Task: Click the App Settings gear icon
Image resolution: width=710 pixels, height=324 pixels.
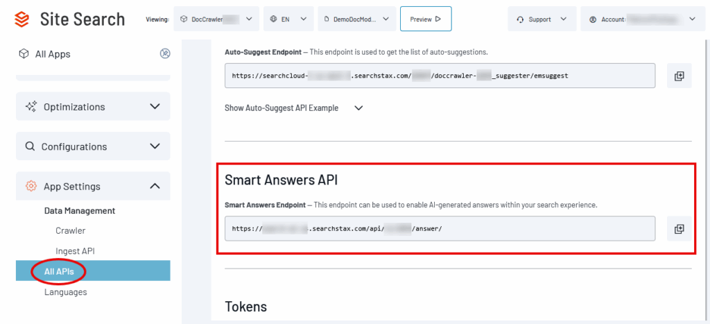Action: click(x=31, y=186)
